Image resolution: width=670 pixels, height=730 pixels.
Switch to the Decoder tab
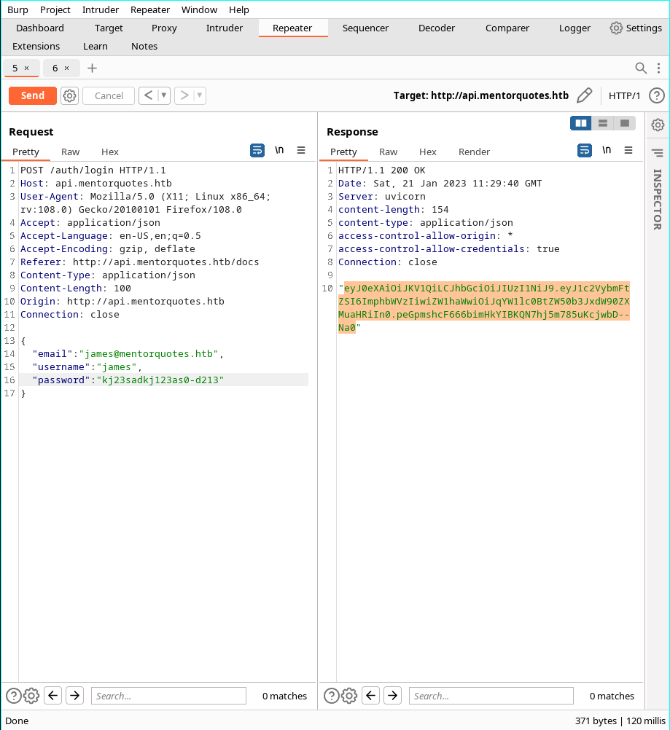click(437, 28)
